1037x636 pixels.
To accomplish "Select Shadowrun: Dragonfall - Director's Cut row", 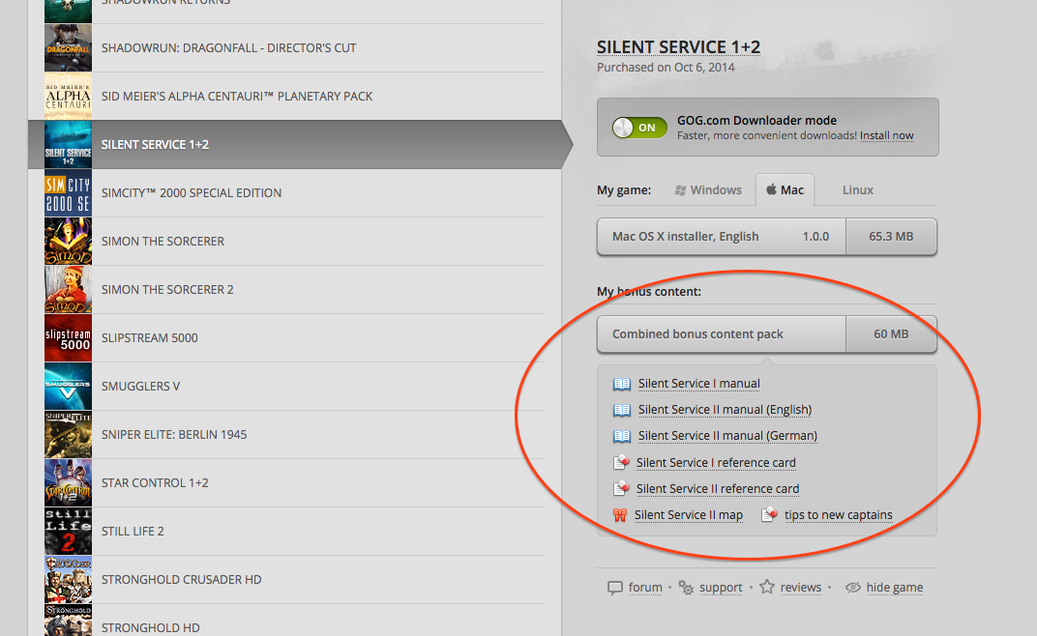I will click(x=295, y=48).
